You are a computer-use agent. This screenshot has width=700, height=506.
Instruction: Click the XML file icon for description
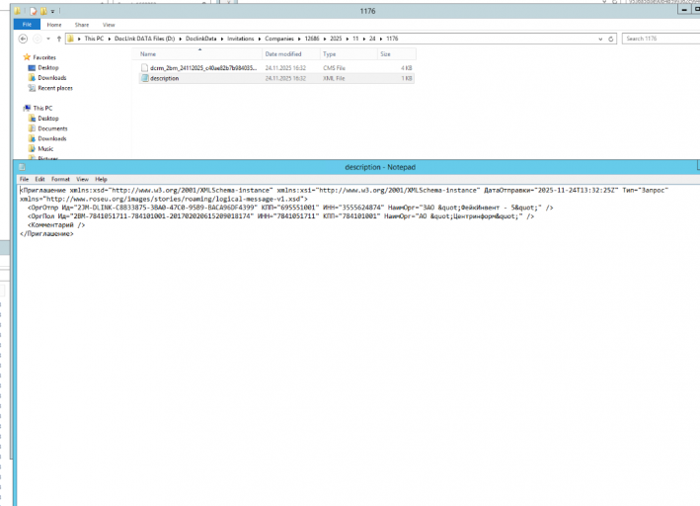[x=145, y=78]
